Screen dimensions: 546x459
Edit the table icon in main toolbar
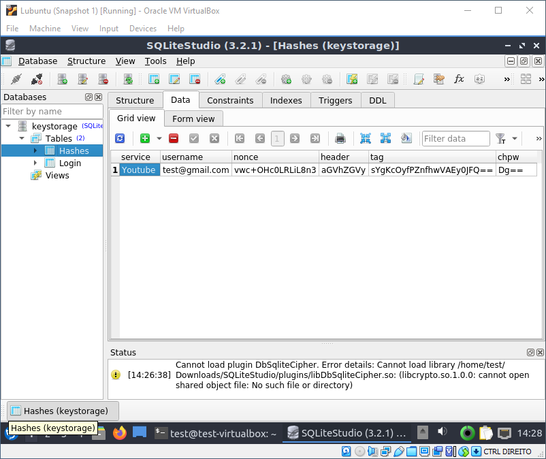(174, 79)
